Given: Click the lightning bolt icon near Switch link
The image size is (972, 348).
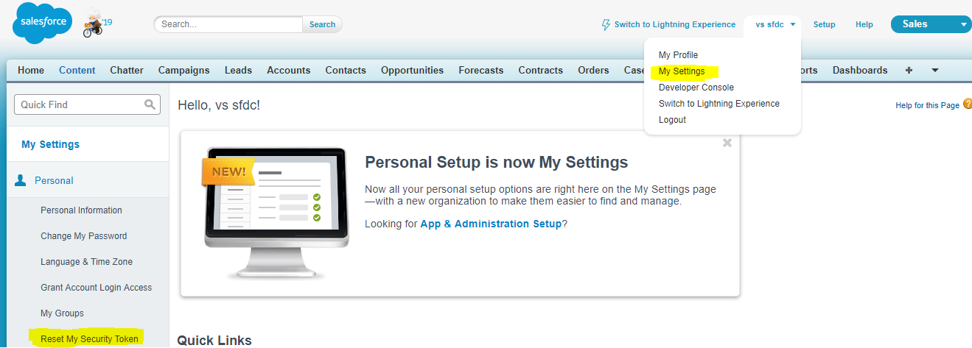Looking at the screenshot, I should [x=606, y=24].
